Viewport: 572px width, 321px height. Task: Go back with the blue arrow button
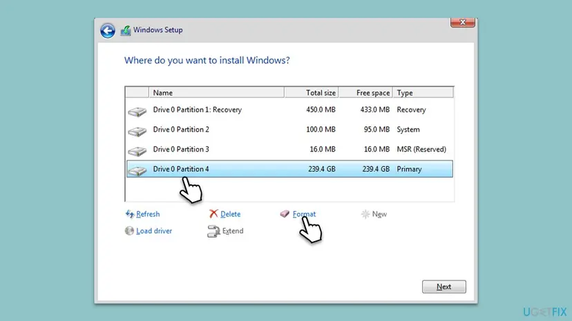click(108, 30)
